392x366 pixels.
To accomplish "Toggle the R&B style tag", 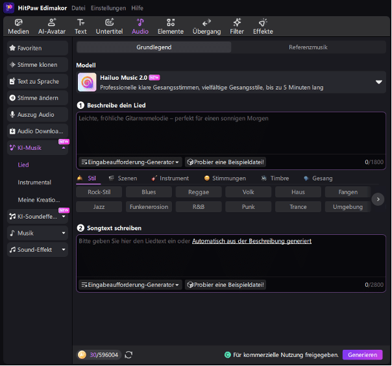I will click(x=199, y=207).
